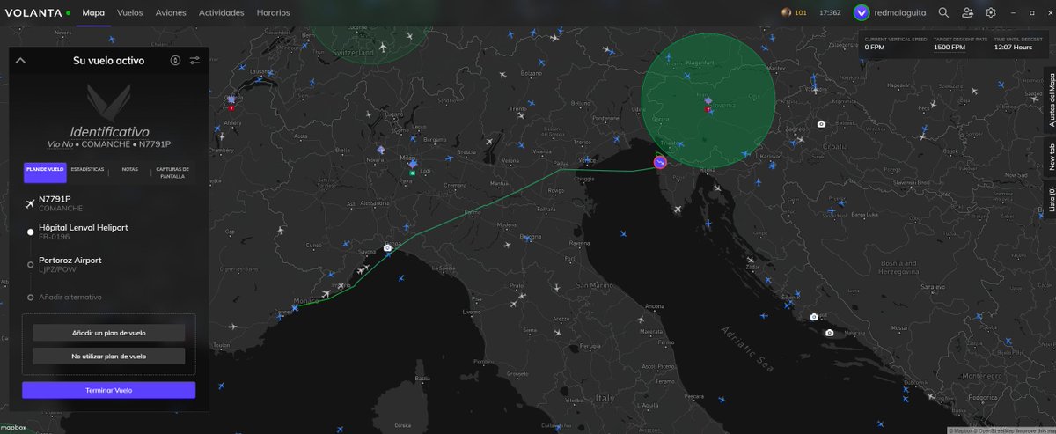Open the New tab side panel

click(1051, 157)
